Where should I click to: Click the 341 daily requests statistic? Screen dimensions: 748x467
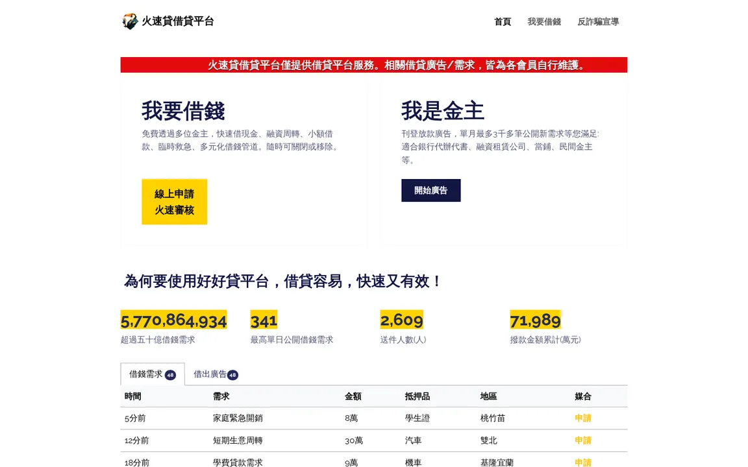(x=264, y=320)
